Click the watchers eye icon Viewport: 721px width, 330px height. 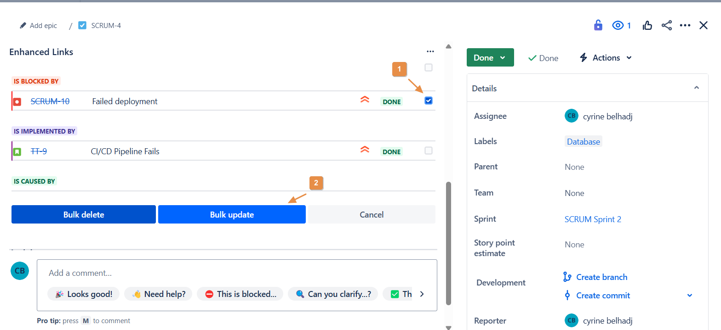click(x=618, y=25)
